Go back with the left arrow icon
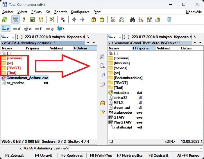204x159 pixels. [74, 20]
